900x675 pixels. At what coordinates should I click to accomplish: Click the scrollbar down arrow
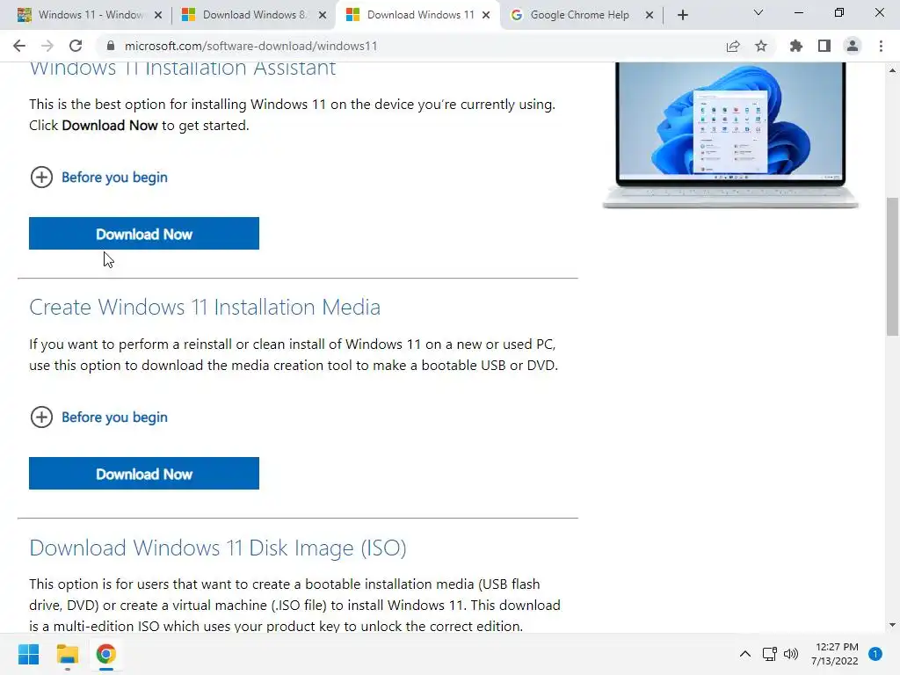click(x=892, y=625)
